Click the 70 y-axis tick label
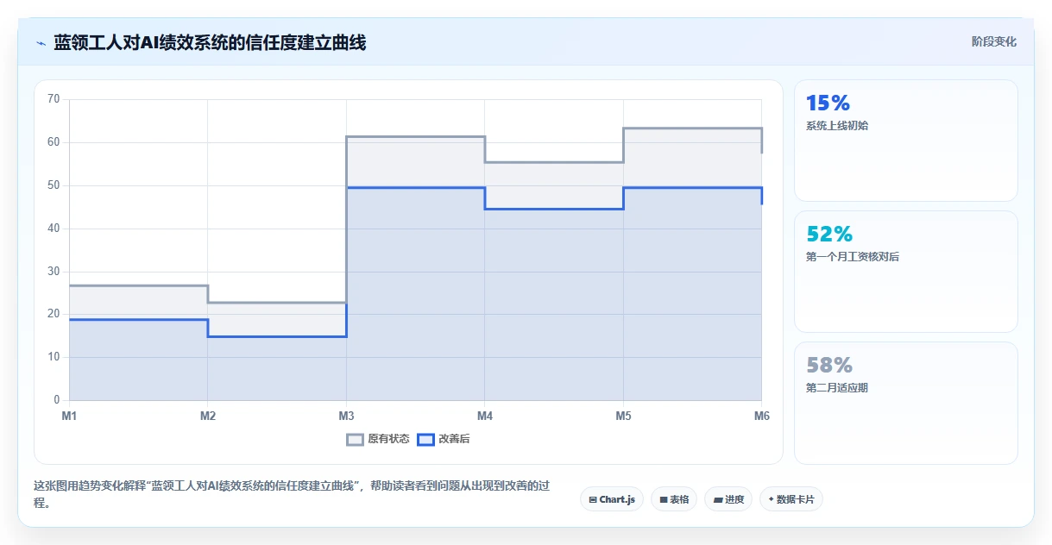This screenshot has width=1052, height=545. [54, 99]
